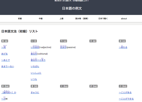The image size is (142, 102).
Task: Open the い形容詞 (i-adjective) link
Action: click(x=35, y=47)
